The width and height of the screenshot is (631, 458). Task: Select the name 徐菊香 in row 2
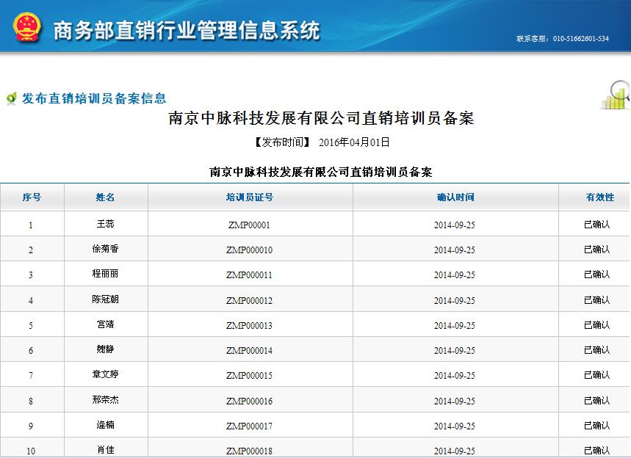tap(105, 249)
